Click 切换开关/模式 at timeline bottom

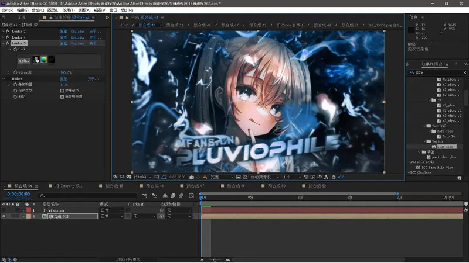tap(128, 259)
